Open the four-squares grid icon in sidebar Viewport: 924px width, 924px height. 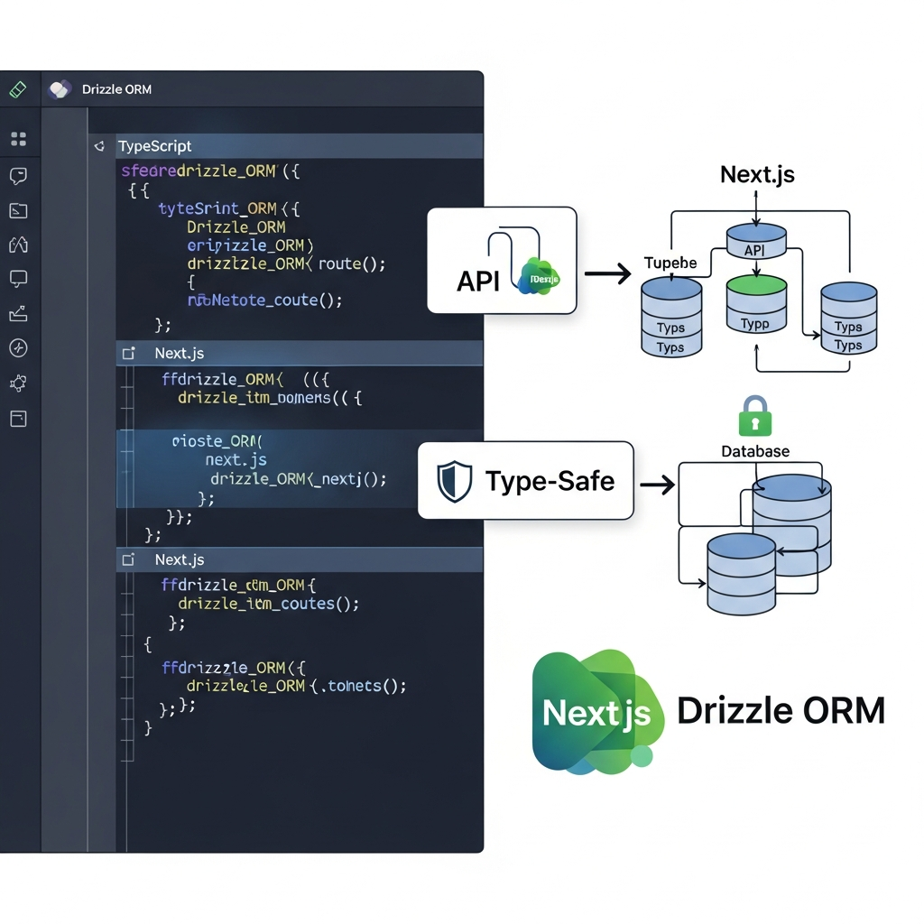(x=19, y=139)
